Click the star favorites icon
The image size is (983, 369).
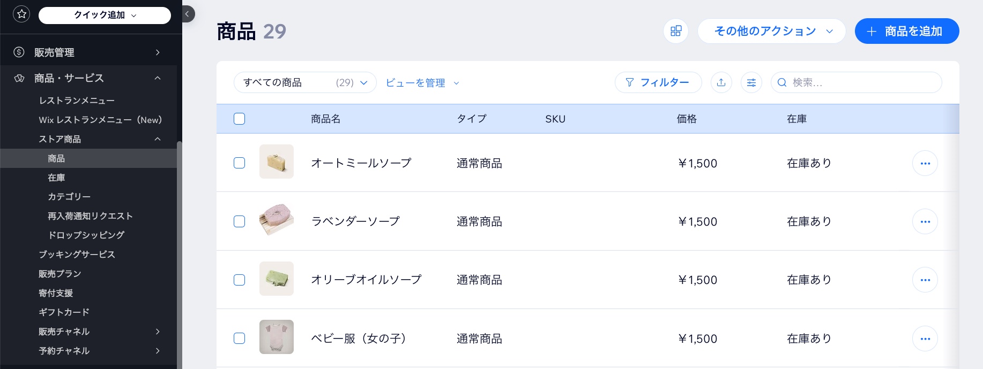(21, 14)
